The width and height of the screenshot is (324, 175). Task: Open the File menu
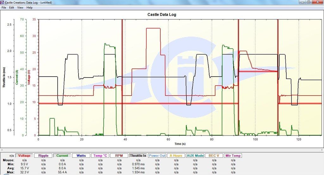tap(4, 7)
